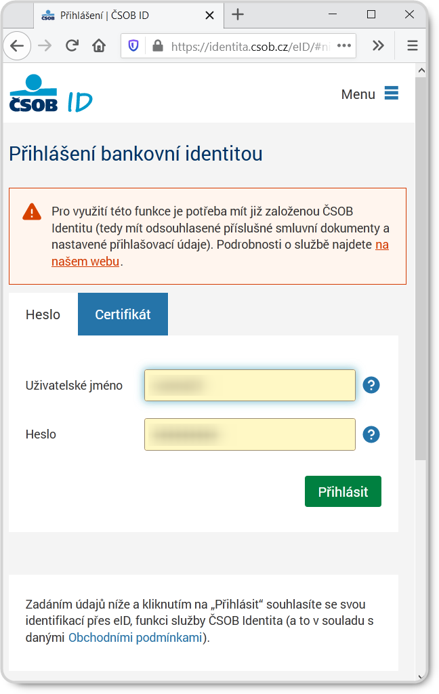Open the Obchodními podmínkami link
Screen dimensions: 439x694
tap(135, 637)
